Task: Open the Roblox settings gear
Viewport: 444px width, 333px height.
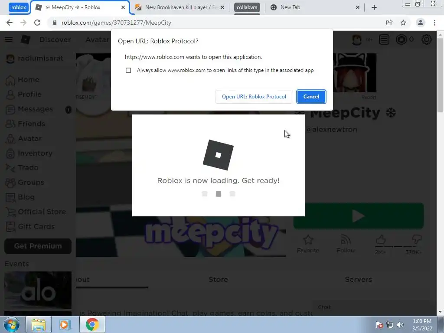Action: [427, 39]
